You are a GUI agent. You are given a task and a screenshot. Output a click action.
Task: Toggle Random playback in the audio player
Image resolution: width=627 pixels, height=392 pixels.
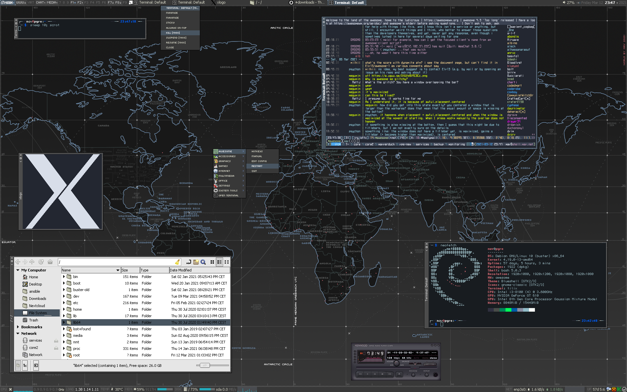pyautogui.click(x=413, y=375)
